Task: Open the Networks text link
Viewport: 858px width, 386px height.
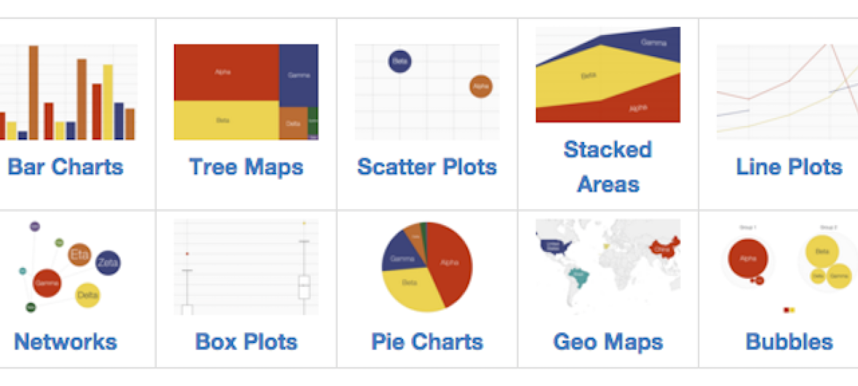Action: [x=65, y=342]
